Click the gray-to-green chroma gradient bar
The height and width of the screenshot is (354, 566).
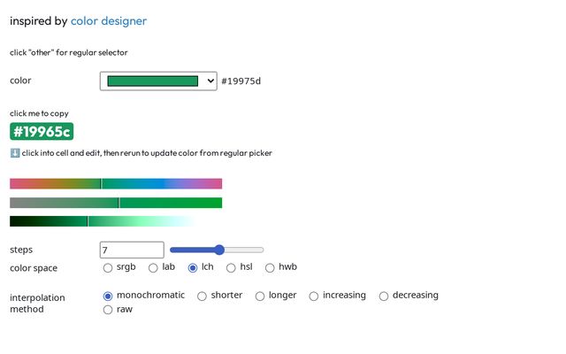click(x=116, y=203)
